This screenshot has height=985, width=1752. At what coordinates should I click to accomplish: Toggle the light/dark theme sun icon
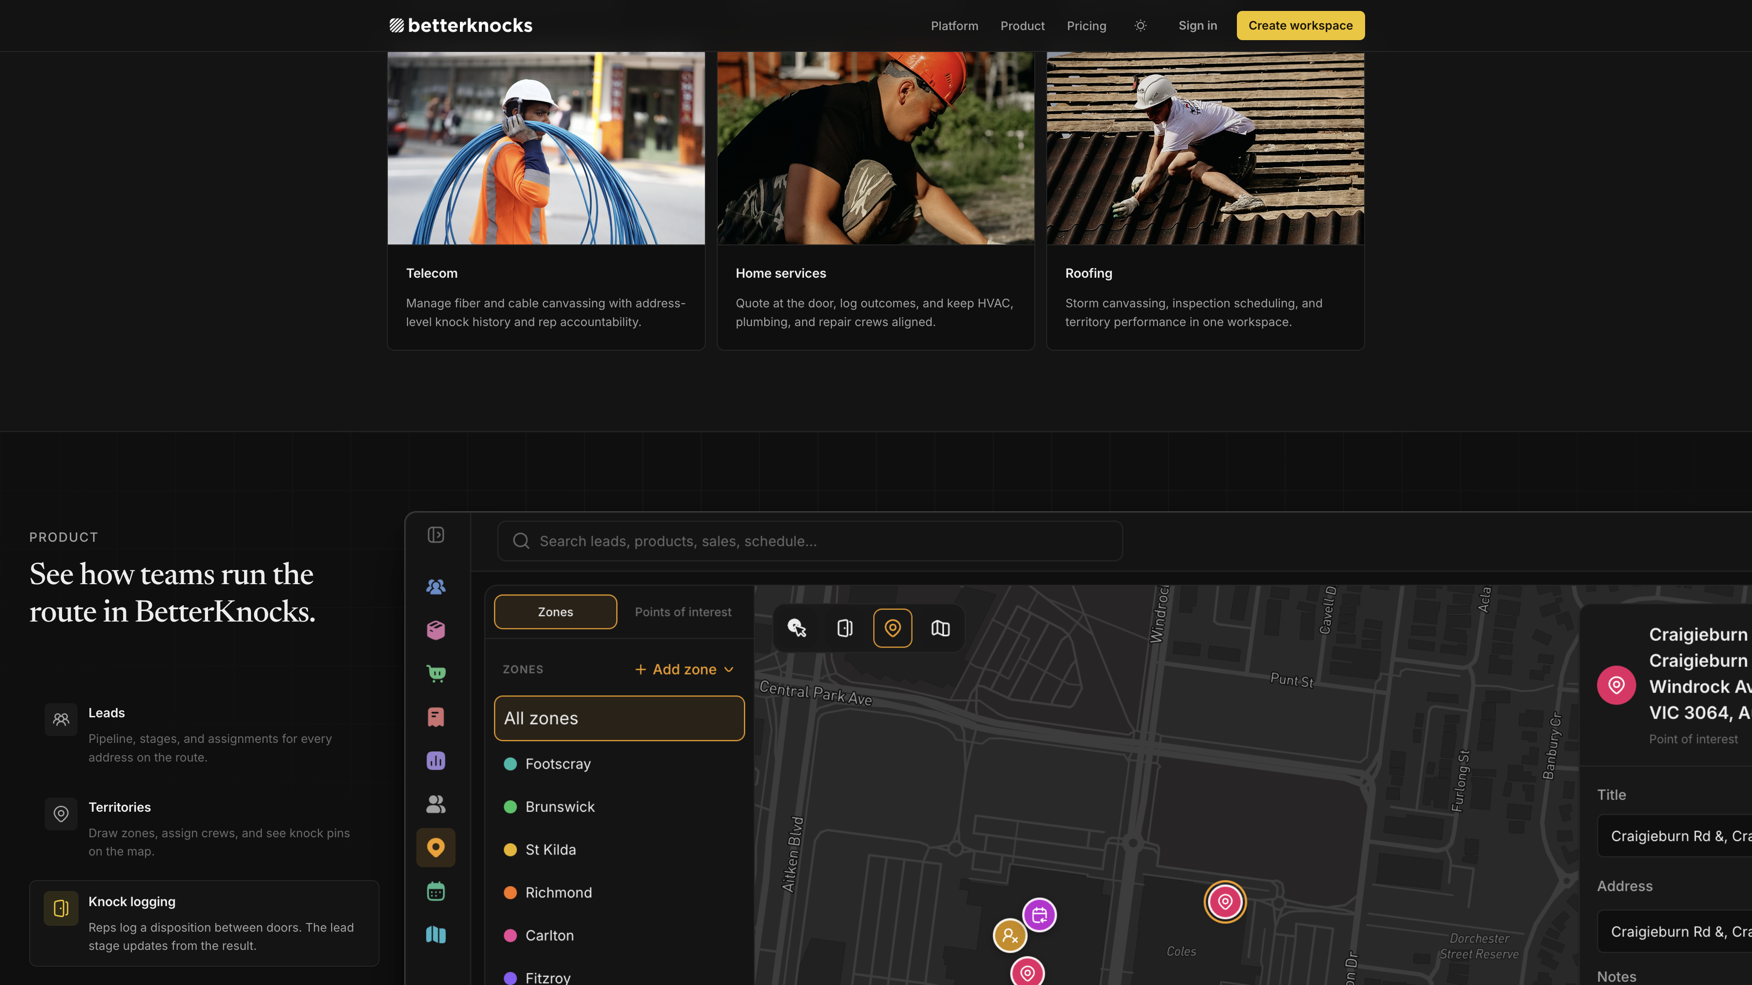tap(1141, 25)
